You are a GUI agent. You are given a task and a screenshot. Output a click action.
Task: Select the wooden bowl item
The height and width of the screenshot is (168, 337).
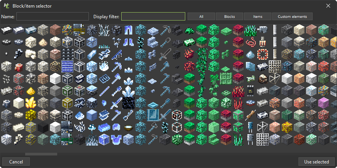(x=128, y=127)
